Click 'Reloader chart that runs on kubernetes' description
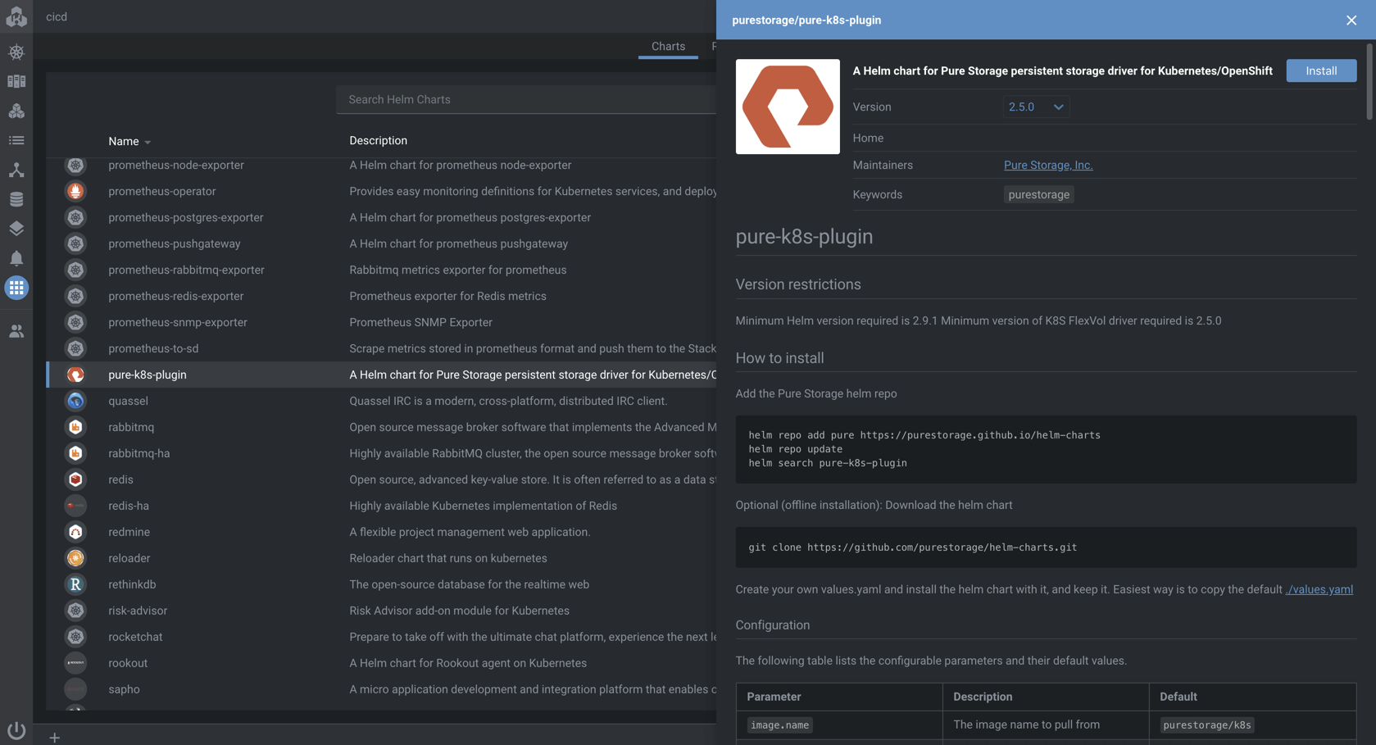 [x=448, y=558]
